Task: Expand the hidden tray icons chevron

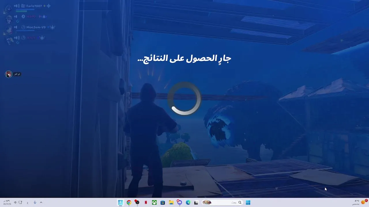Action: (x=41, y=202)
